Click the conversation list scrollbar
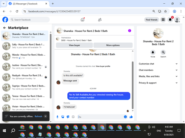The image size is (185, 138). [51, 66]
